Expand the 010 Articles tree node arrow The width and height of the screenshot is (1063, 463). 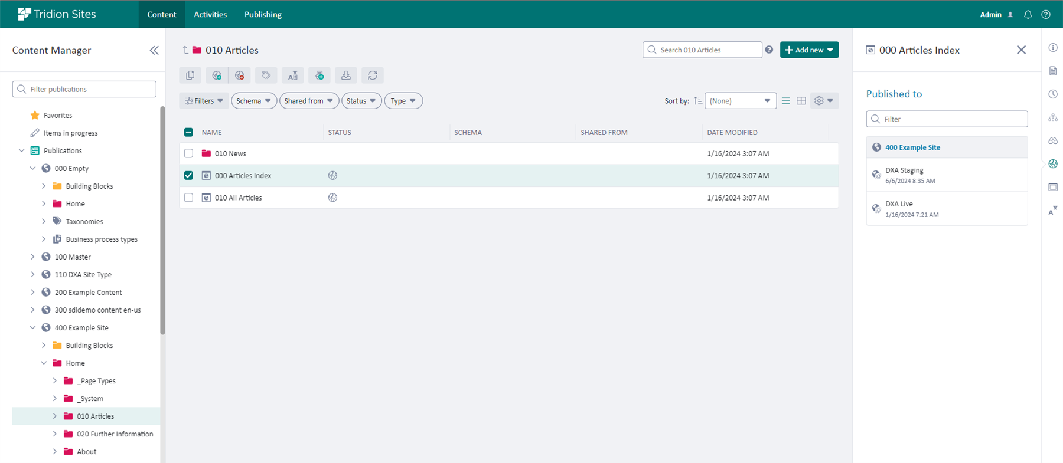pos(55,416)
